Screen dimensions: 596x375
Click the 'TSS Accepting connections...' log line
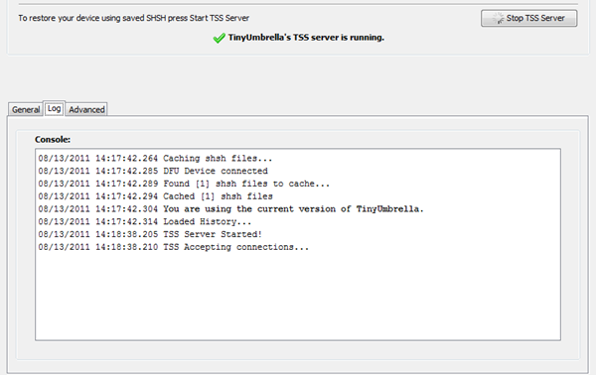173,247
